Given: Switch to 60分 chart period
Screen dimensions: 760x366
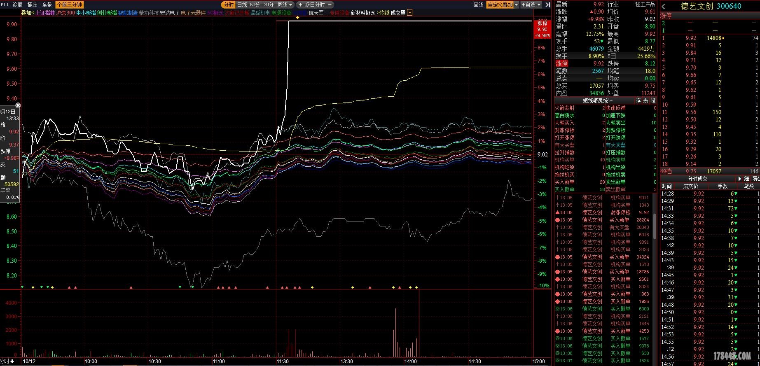Looking at the screenshot, I should coord(255,5).
